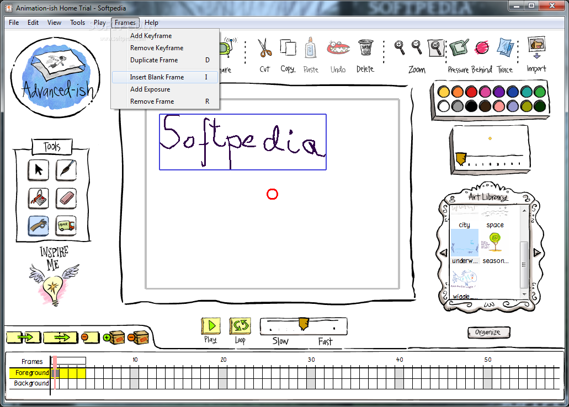Play the animation
The image size is (569, 407).
pyautogui.click(x=211, y=326)
